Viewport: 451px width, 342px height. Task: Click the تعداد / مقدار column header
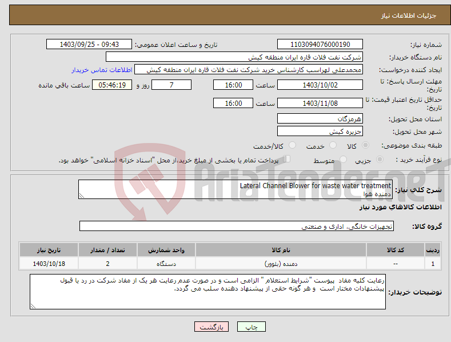[107, 250]
